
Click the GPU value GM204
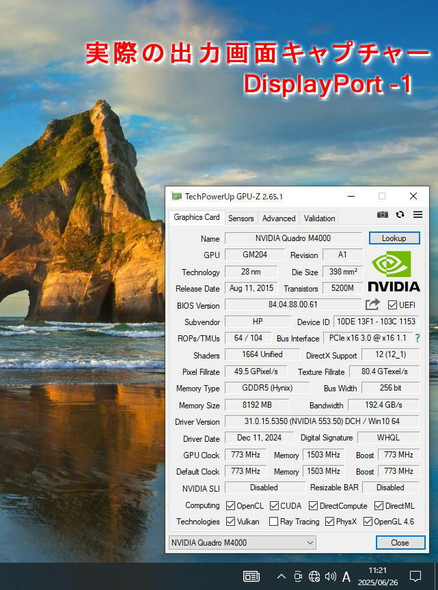pyautogui.click(x=255, y=255)
